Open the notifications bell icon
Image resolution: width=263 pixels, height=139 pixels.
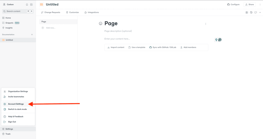pyautogui.click(x=27, y=5)
